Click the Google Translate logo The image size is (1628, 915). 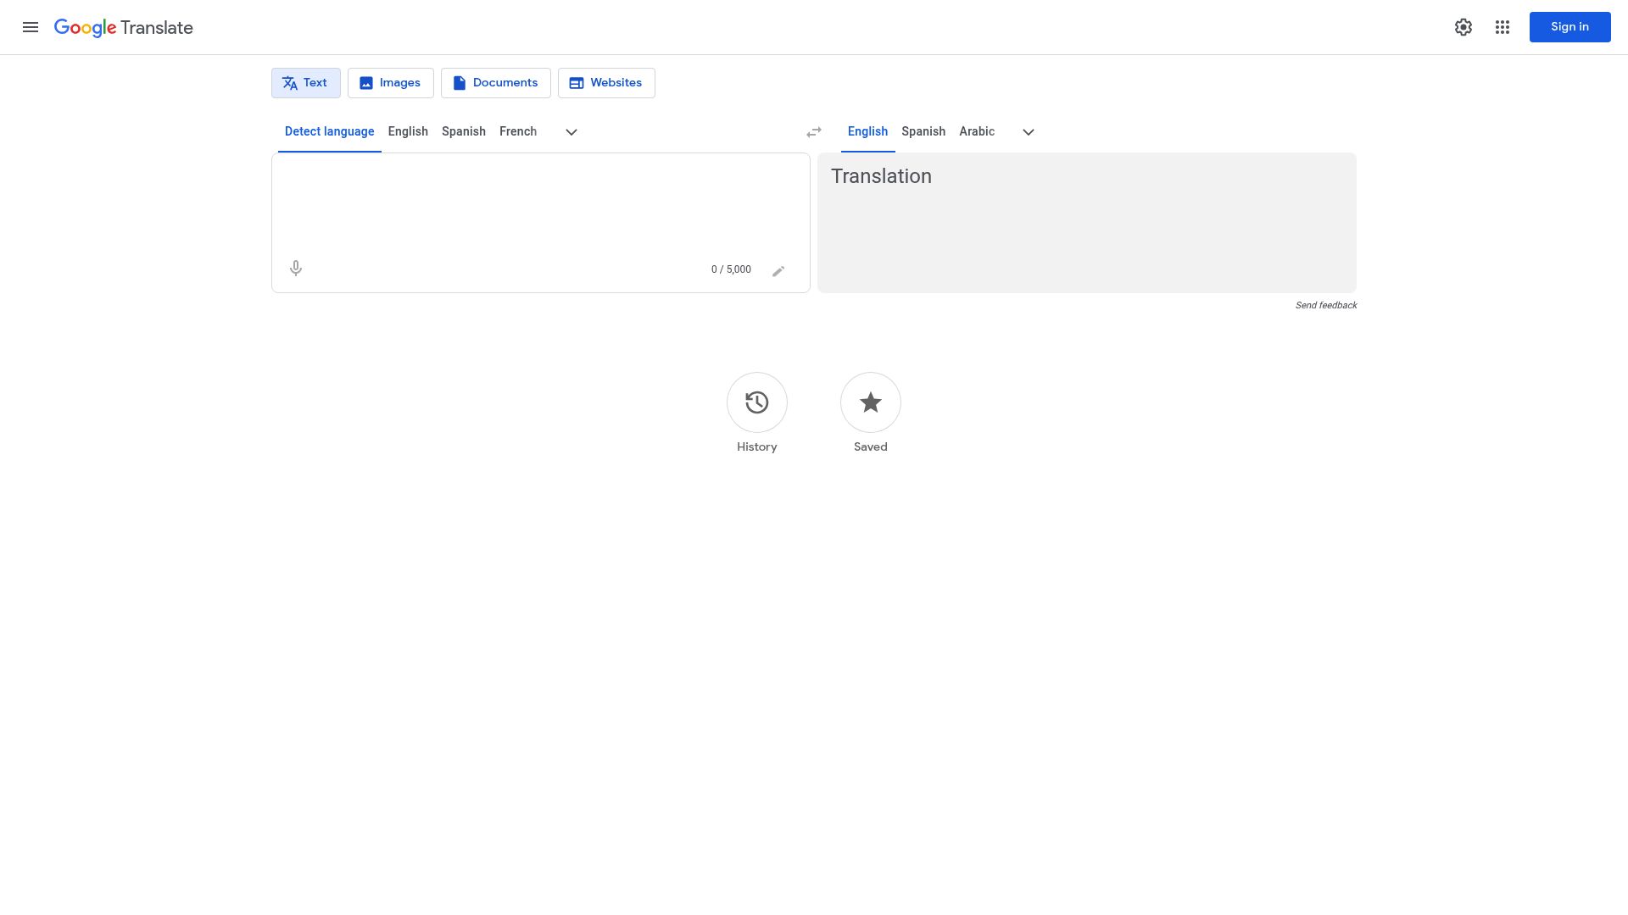[123, 27]
